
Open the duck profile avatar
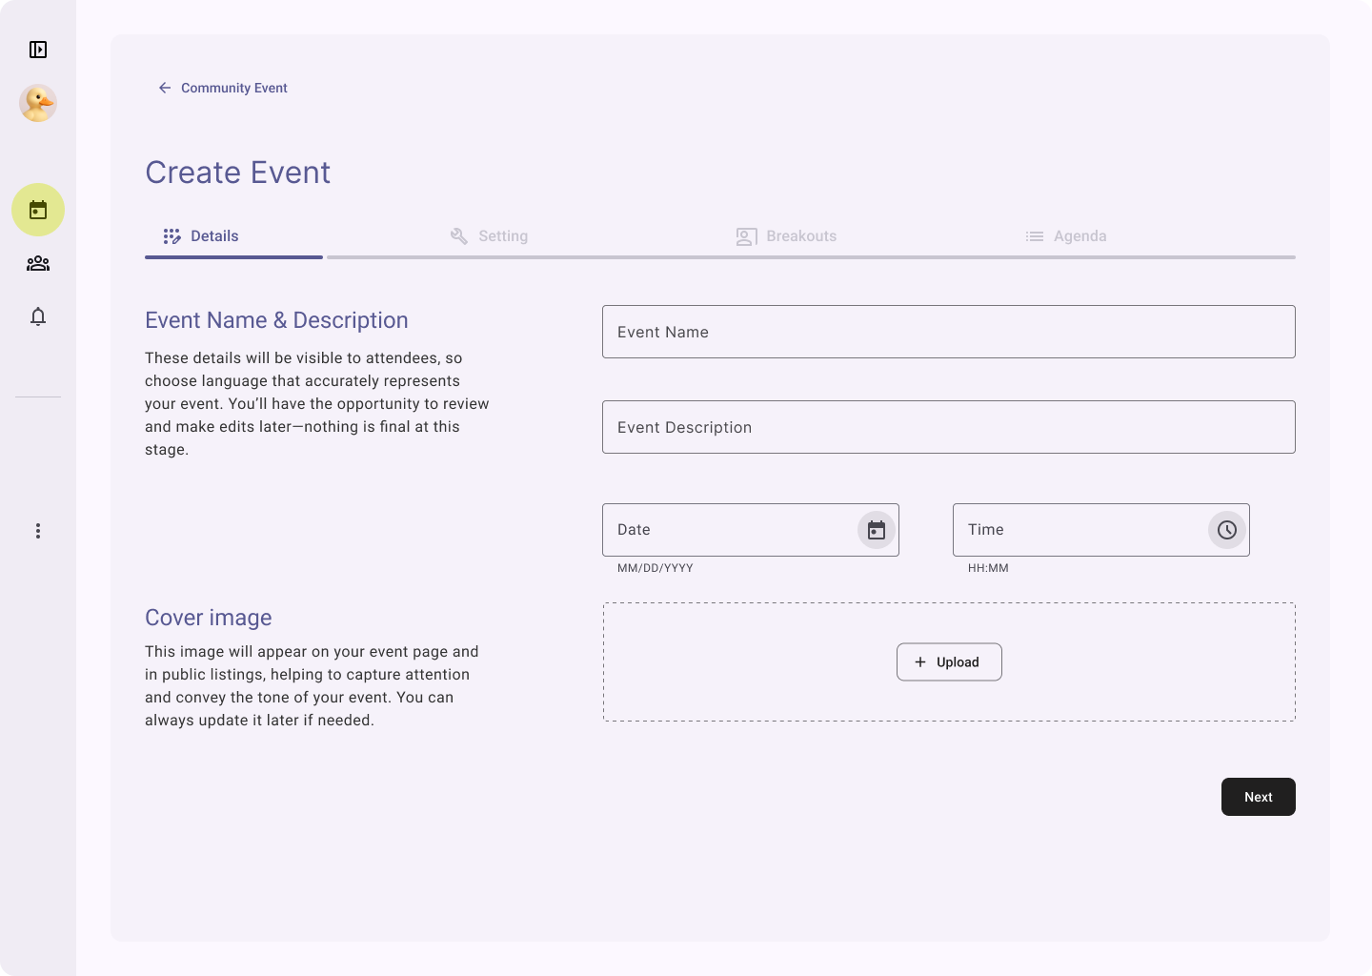coord(38,103)
